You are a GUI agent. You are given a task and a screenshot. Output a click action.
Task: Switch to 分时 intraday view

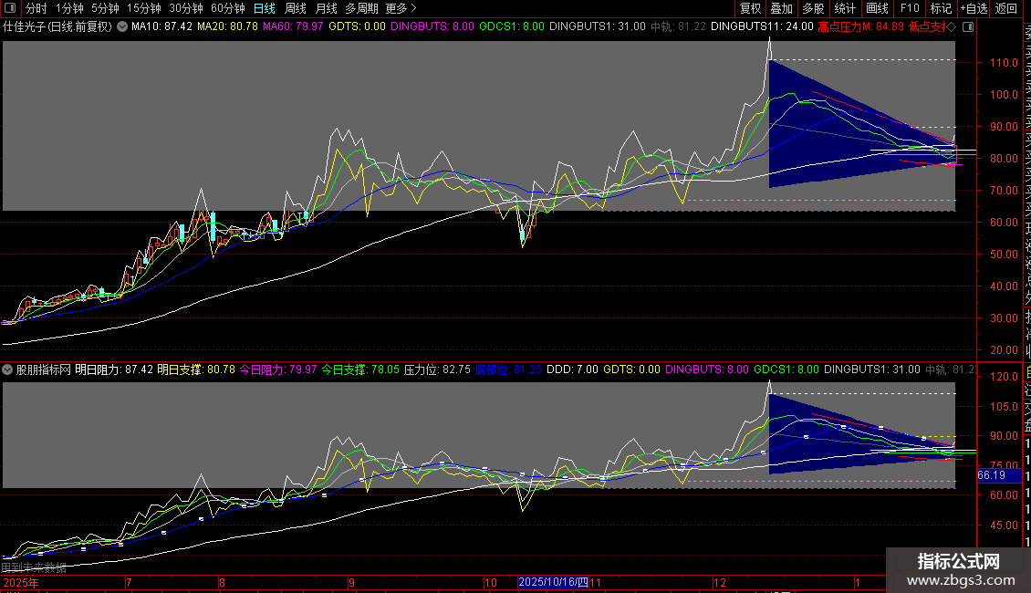[36, 8]
